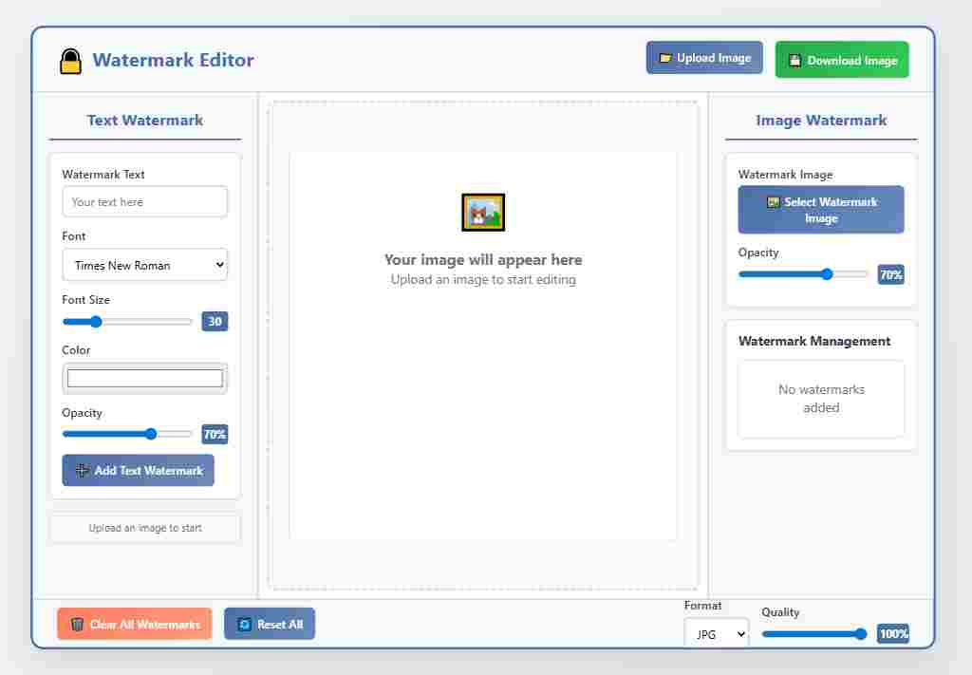
Task: Click the plus icon on Add Text Watermark
Action: [83, 470]
